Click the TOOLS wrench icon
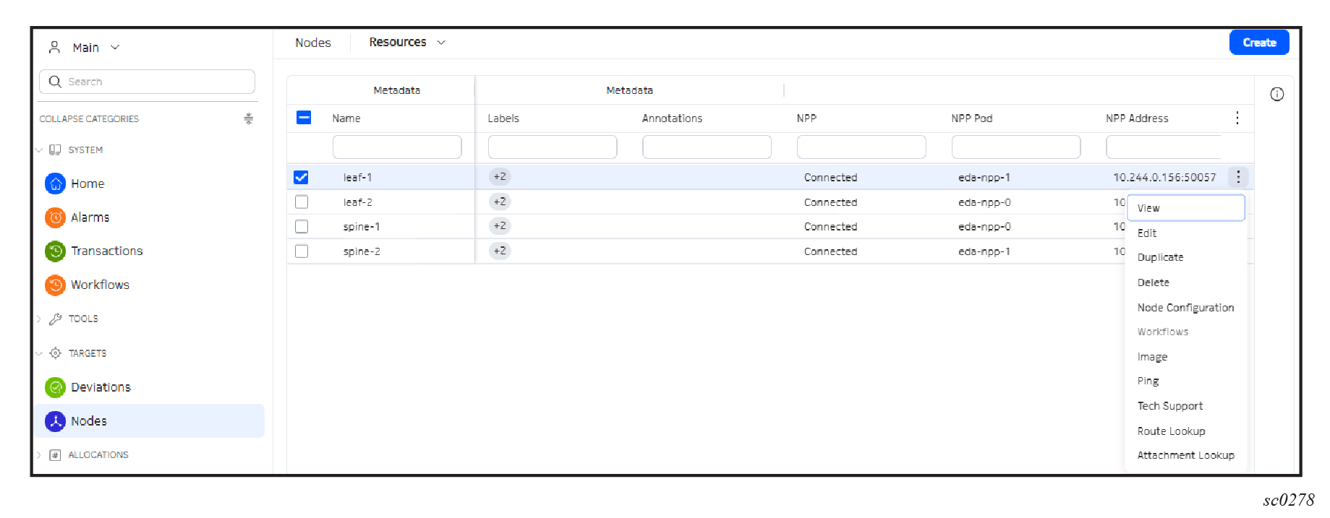1330x518 pixels. click(55, 319)
